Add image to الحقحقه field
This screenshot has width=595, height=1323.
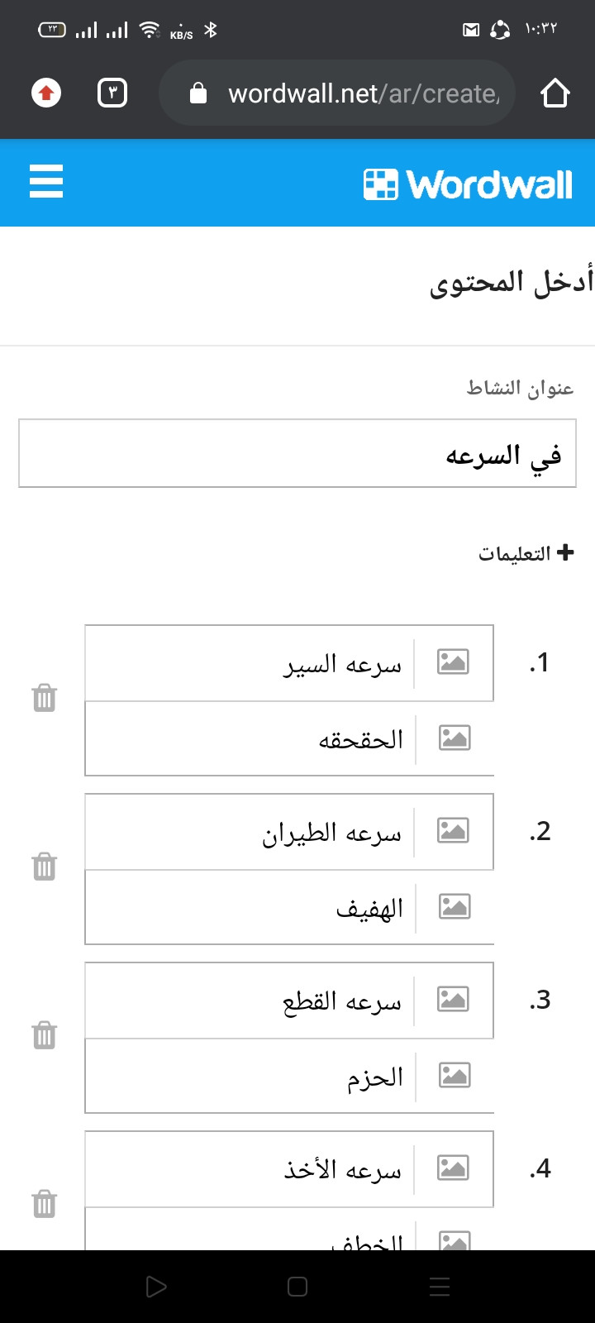[455, 738]
